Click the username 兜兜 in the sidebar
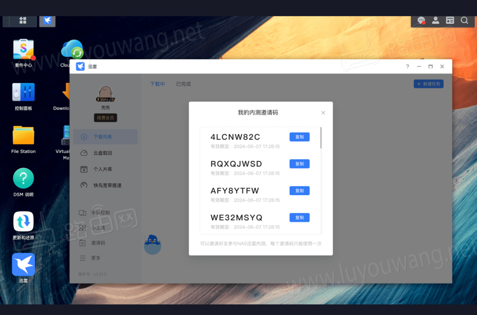The width and height of the screenshot is (477, 315). click(105, 108)
